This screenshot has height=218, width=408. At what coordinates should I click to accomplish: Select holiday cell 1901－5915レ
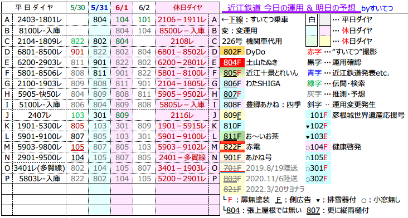point(182,126)
